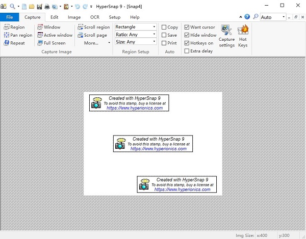Repeat the last capture
This screenshot has height=239, width=306.
[14, 43]
